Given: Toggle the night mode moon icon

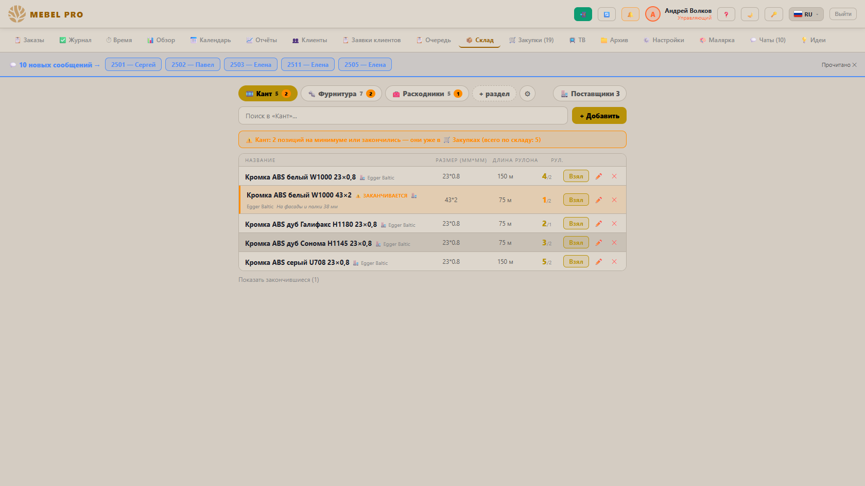Looking at the screenshot, I should [750, 14].
